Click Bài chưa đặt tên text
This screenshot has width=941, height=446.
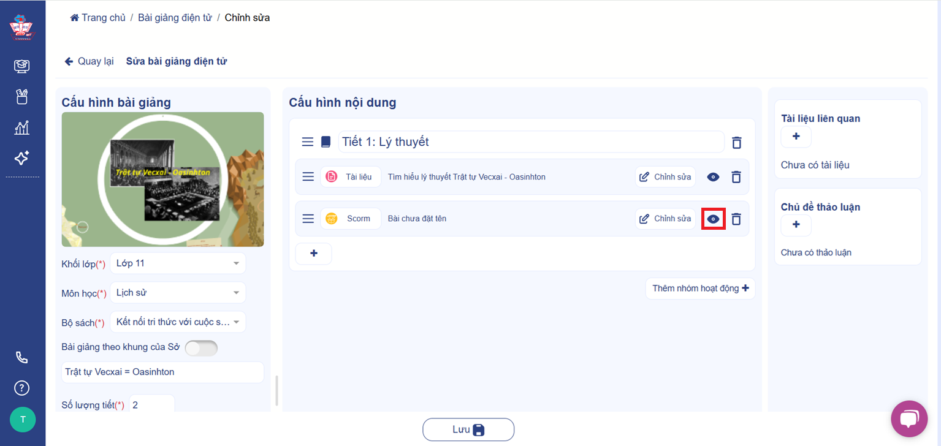coord(417,219)
